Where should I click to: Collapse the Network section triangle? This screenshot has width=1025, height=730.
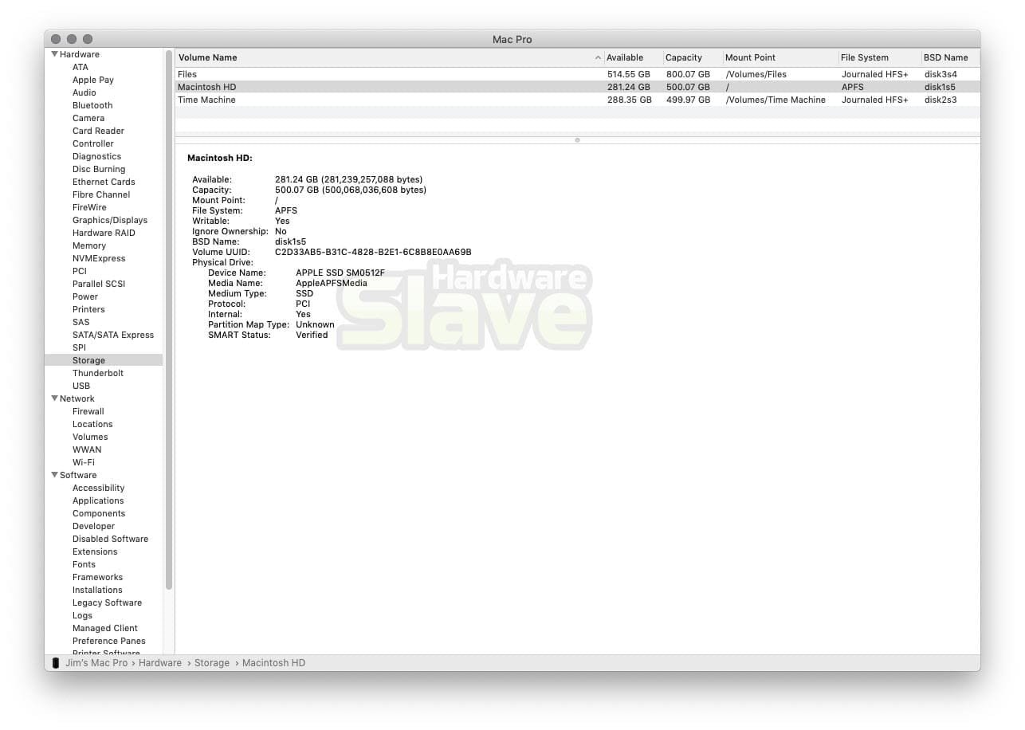click(x=54, y=398)
